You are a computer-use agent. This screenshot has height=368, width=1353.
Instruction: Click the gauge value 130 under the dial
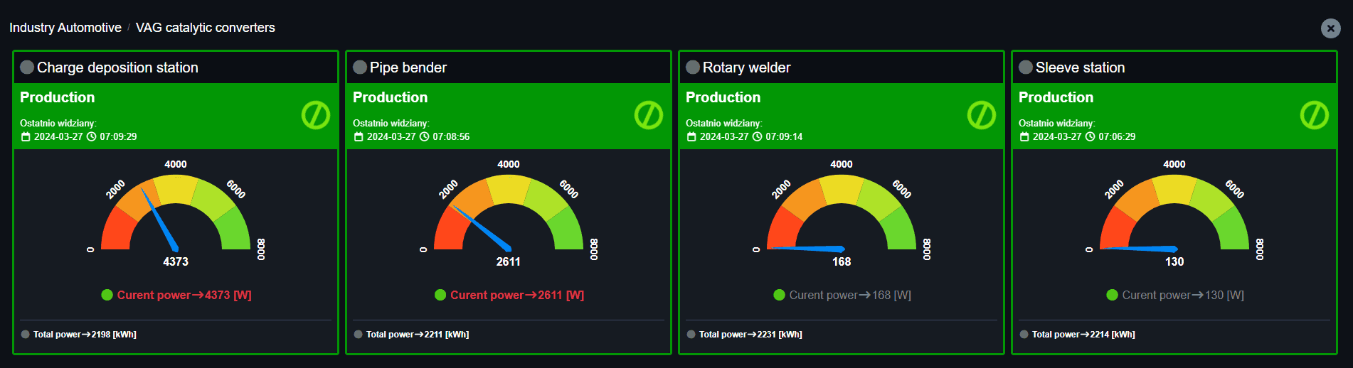click(1174, 261)
